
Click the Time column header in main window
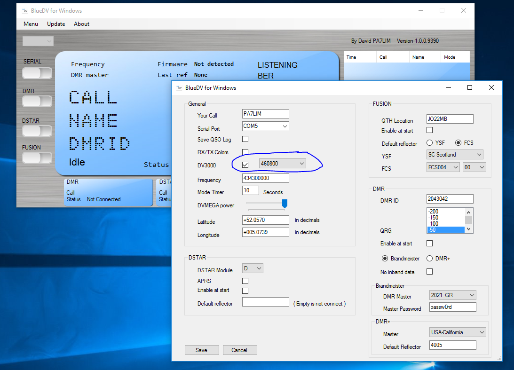[x=360, y=57]
